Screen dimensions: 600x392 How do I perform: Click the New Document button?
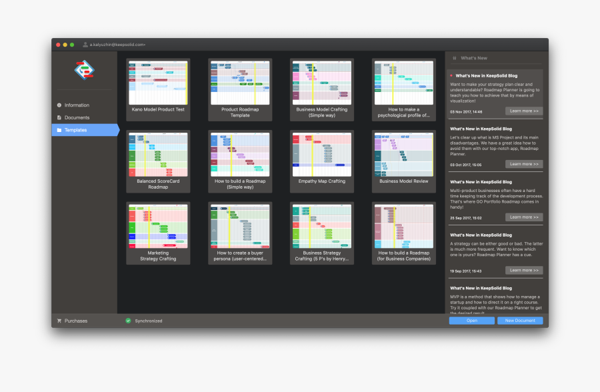(520, 321)
